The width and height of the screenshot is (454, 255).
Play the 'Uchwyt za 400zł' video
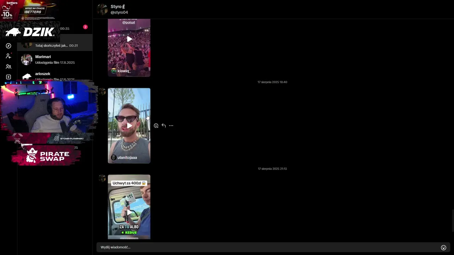(x=129, y=212)
